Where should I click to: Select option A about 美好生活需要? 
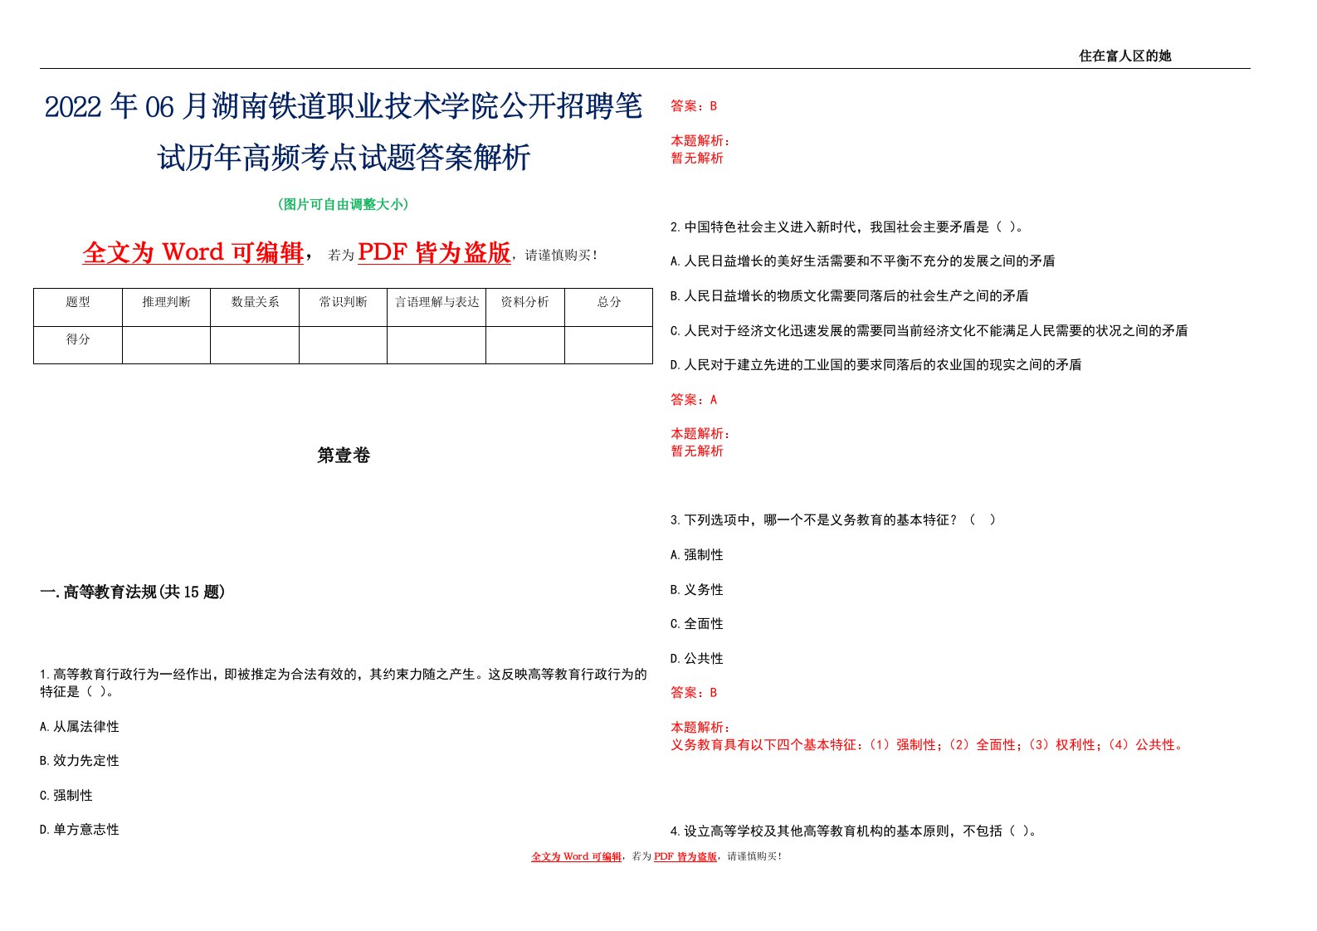tap(863, 261)
